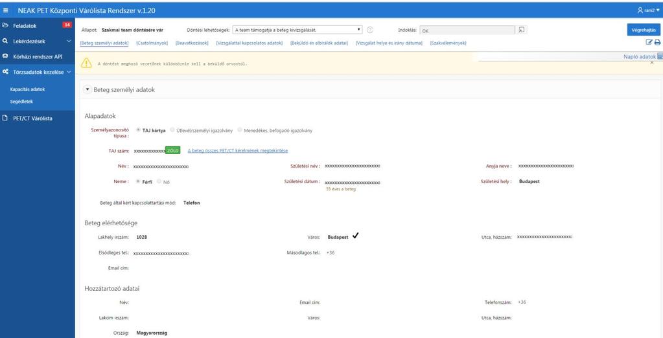Open the Döntési lehetőségek dropdown
663x338 pixels.
click(x=297, y=30)
